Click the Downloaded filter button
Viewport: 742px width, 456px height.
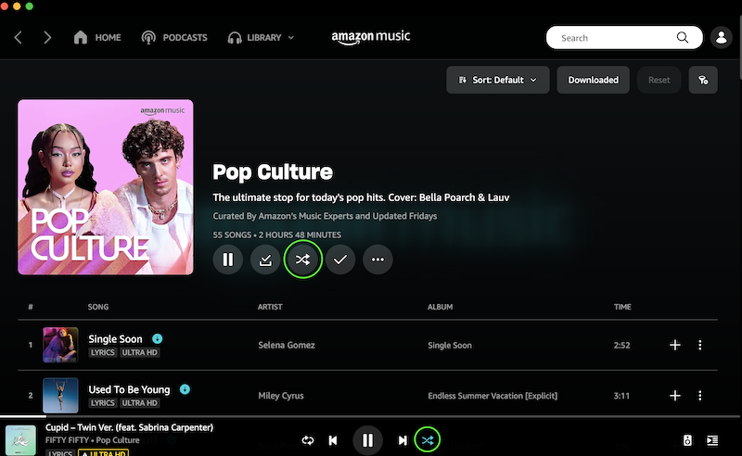pos(593,80)
